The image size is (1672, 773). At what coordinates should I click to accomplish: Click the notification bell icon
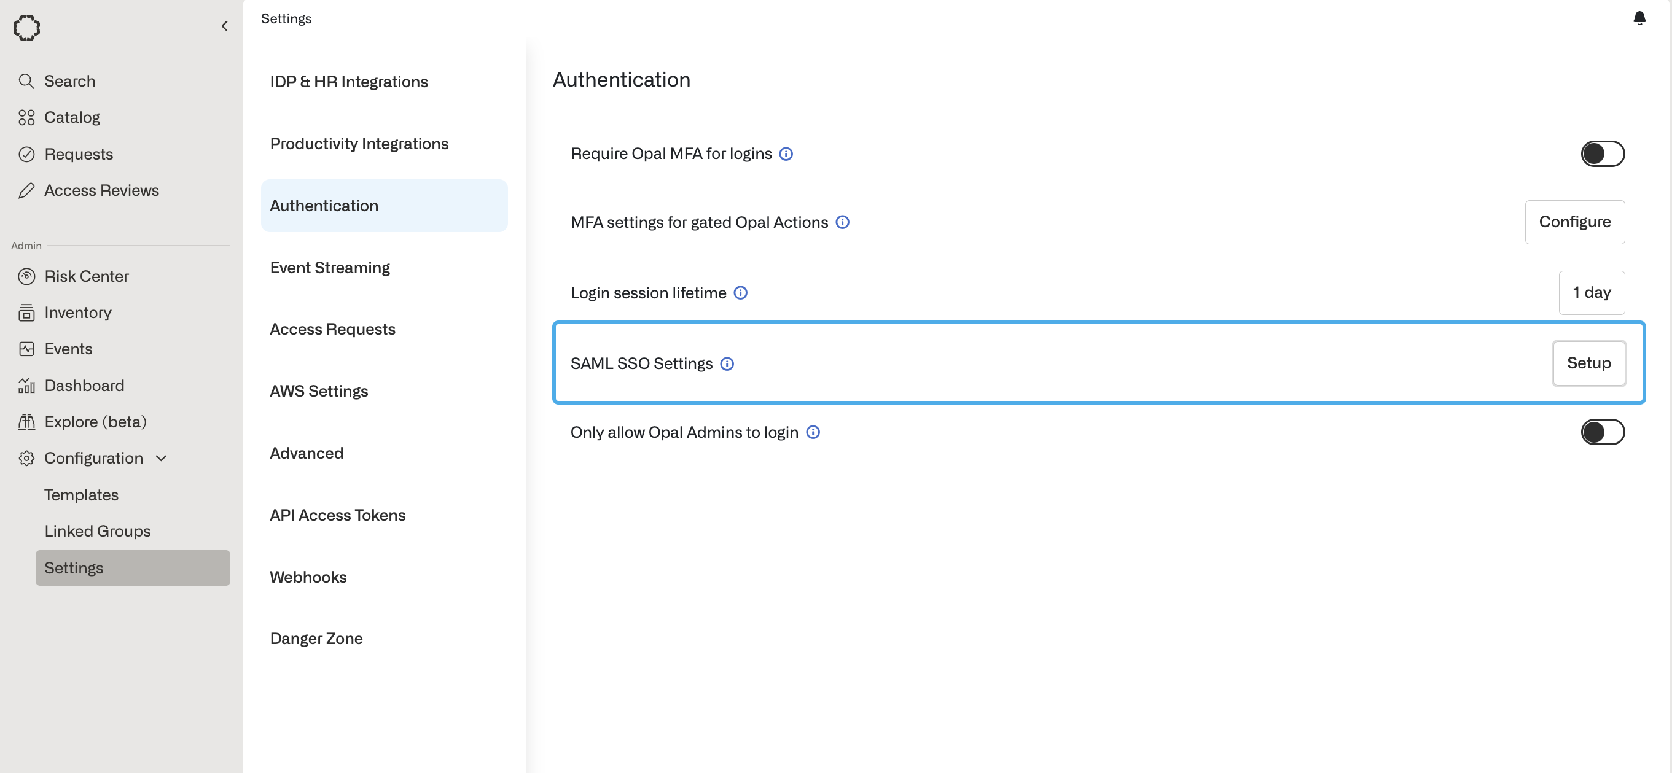coord(1639,18)
